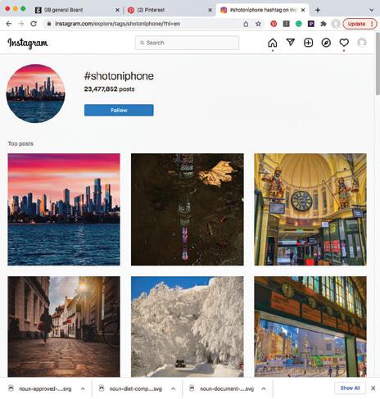Open gray square extension icon
Screen dimensions: 380x399
tap(286, 24)
